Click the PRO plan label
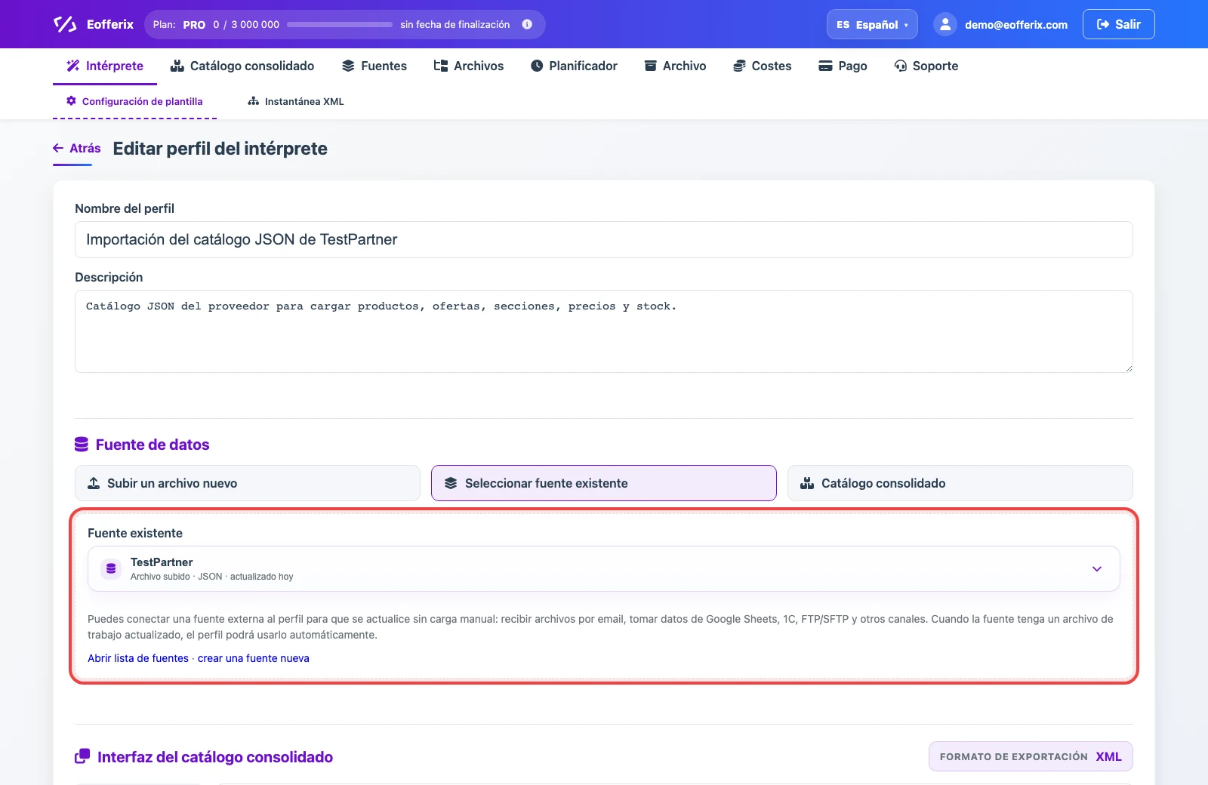This screenshot has height=785, width=1208. pos(194,25)
